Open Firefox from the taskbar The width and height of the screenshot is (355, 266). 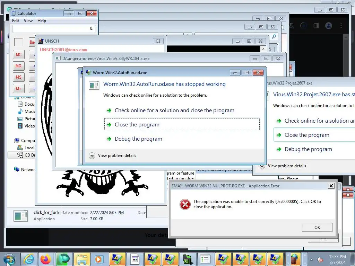coord(45,259)
